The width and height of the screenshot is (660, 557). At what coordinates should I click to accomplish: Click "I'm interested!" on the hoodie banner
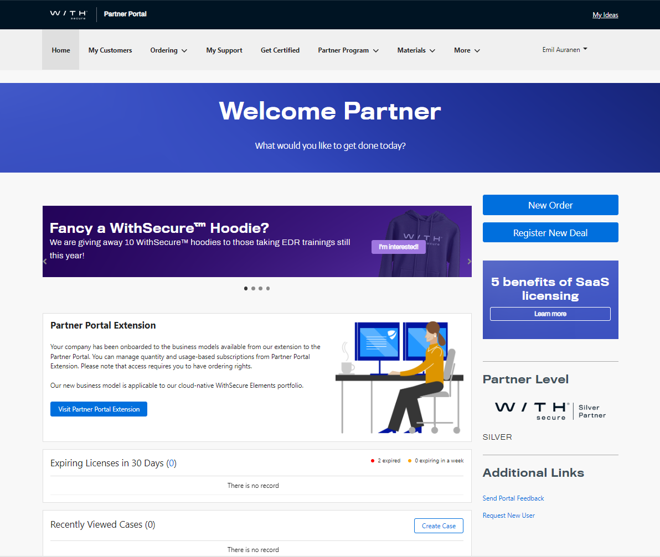[398, 247]
